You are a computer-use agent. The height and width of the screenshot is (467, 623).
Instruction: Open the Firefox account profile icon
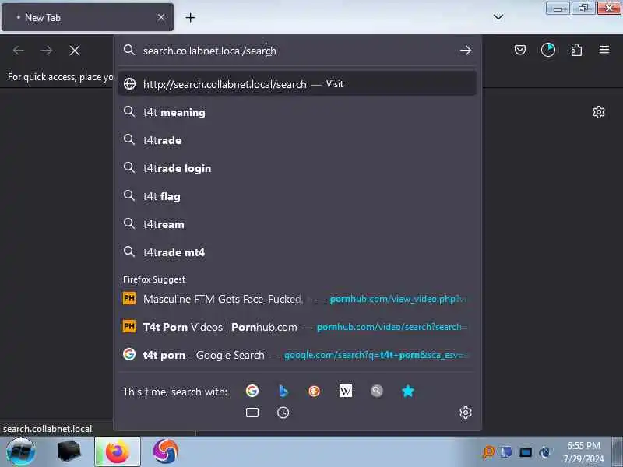pyautogui.click(x=548, y=50)
